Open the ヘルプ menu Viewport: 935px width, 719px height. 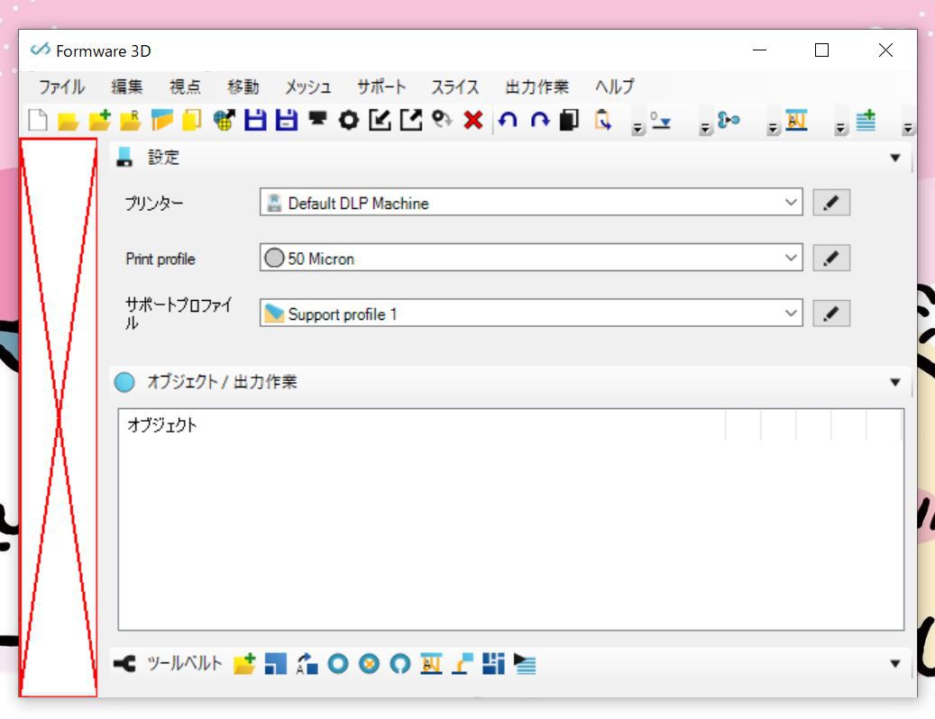(x=614, y=87)
